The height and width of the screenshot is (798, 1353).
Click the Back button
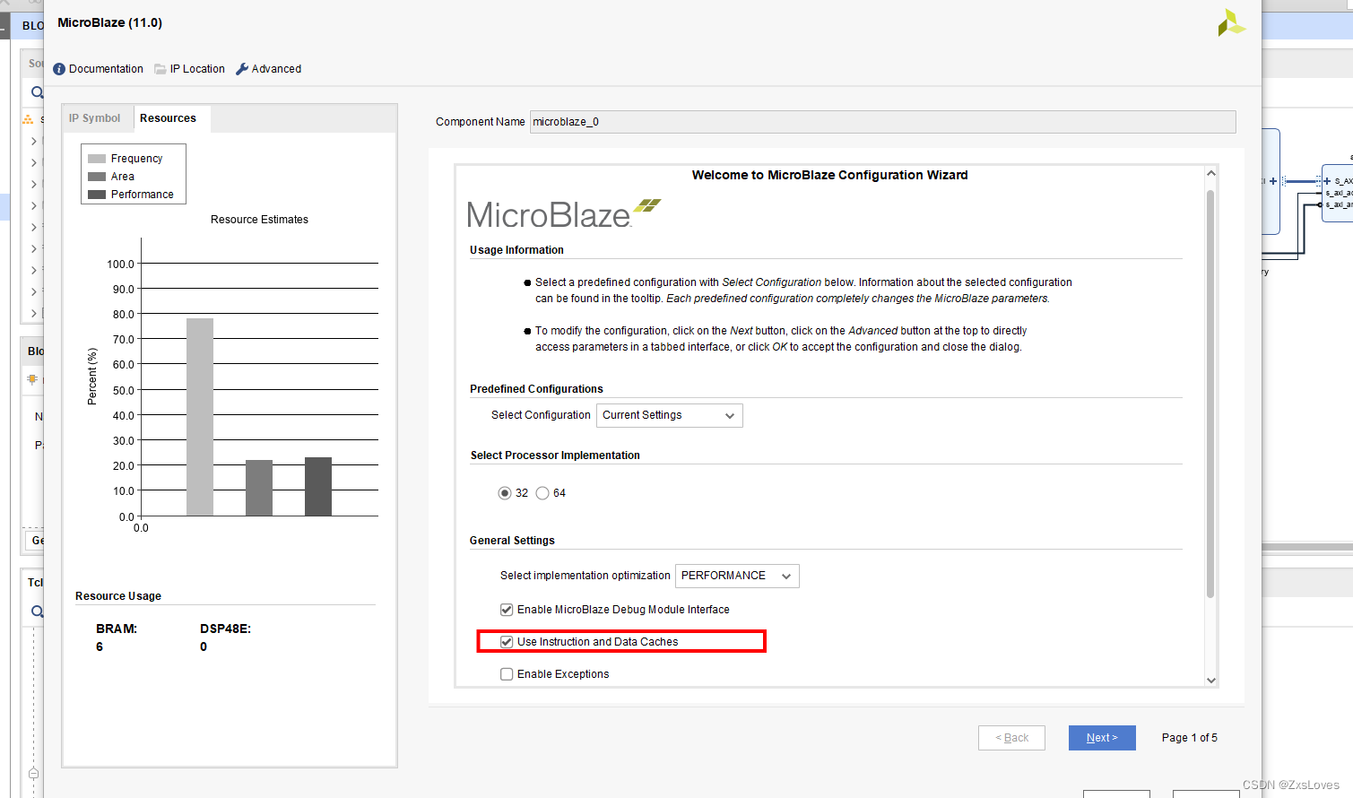1011,738
